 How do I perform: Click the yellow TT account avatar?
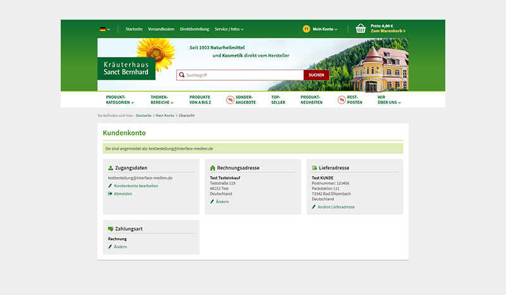(306, 28)
